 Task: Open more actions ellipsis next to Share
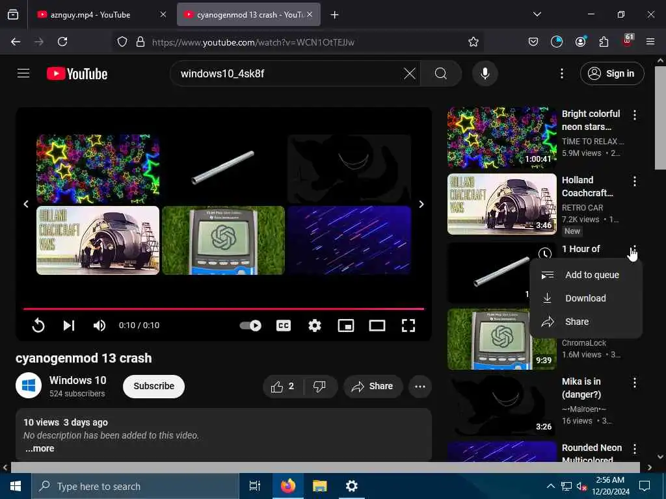coord(420,386)
